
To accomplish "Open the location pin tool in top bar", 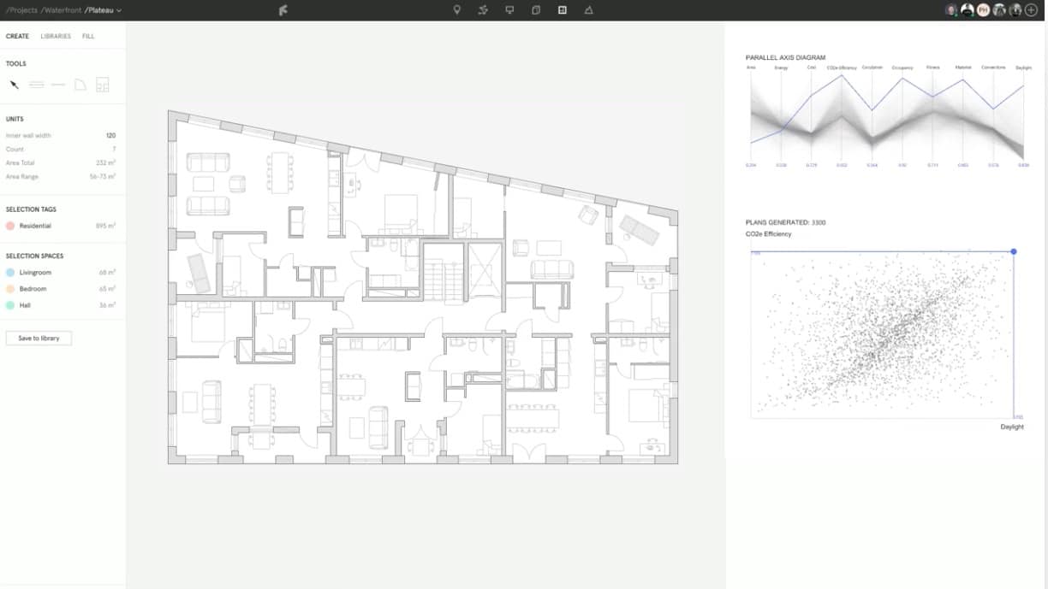I will (458, 10).
